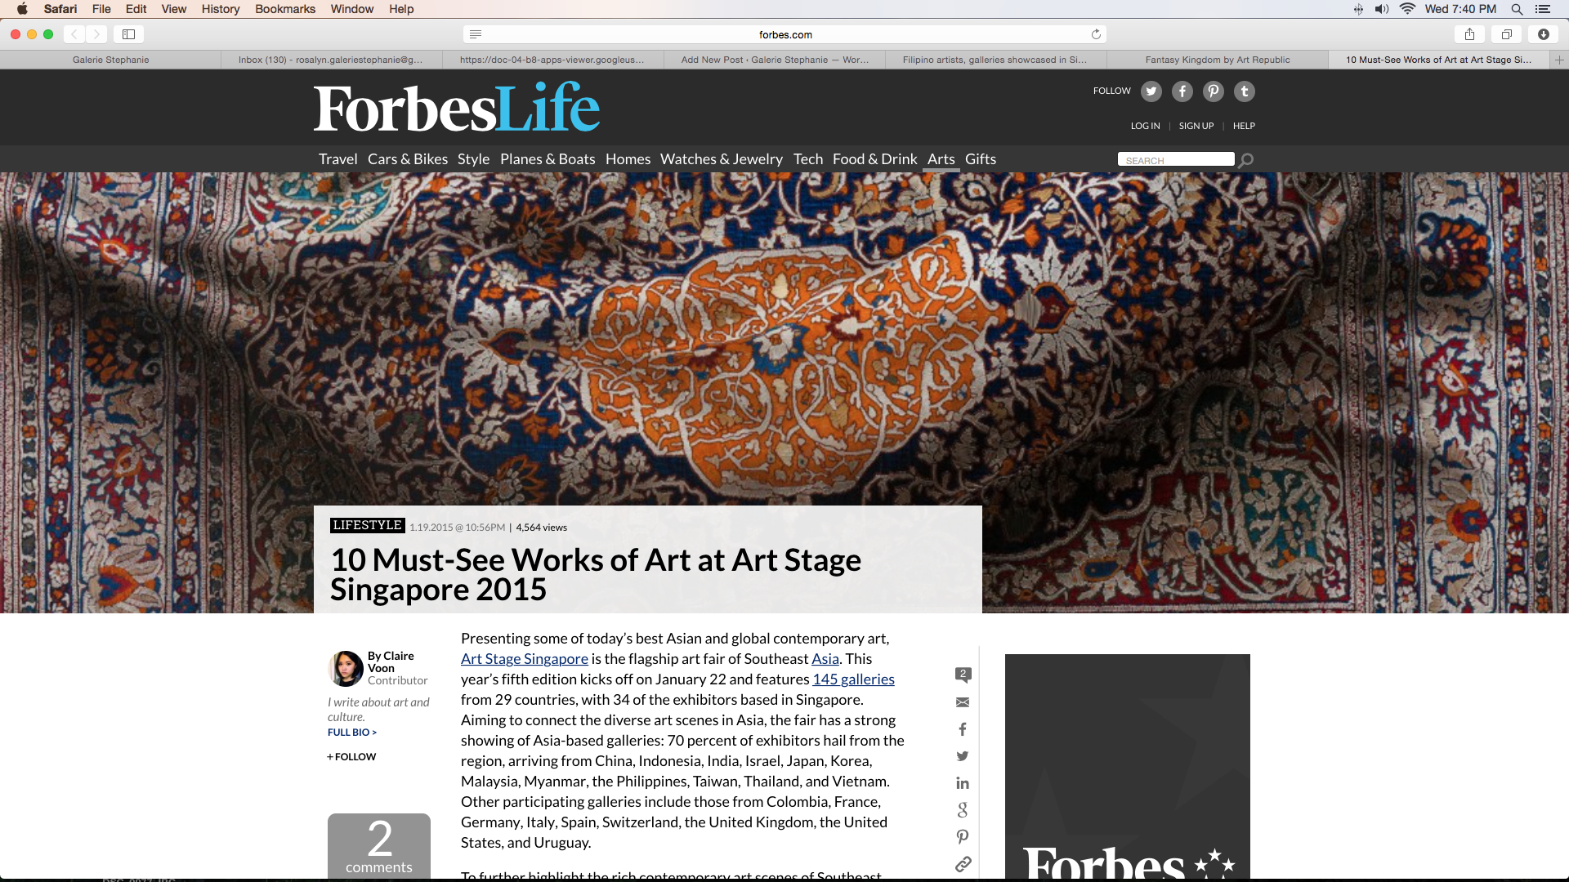Open the Watches & Jewelry navigation section
The height and width of the screenshot is (882, 1569).
tap(721, 159)
